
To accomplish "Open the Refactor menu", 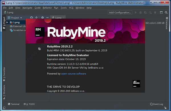I will click(47, 8).
